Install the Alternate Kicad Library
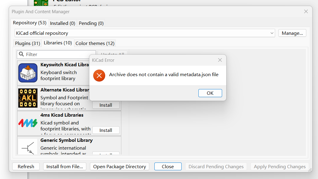 pos(106,105)
